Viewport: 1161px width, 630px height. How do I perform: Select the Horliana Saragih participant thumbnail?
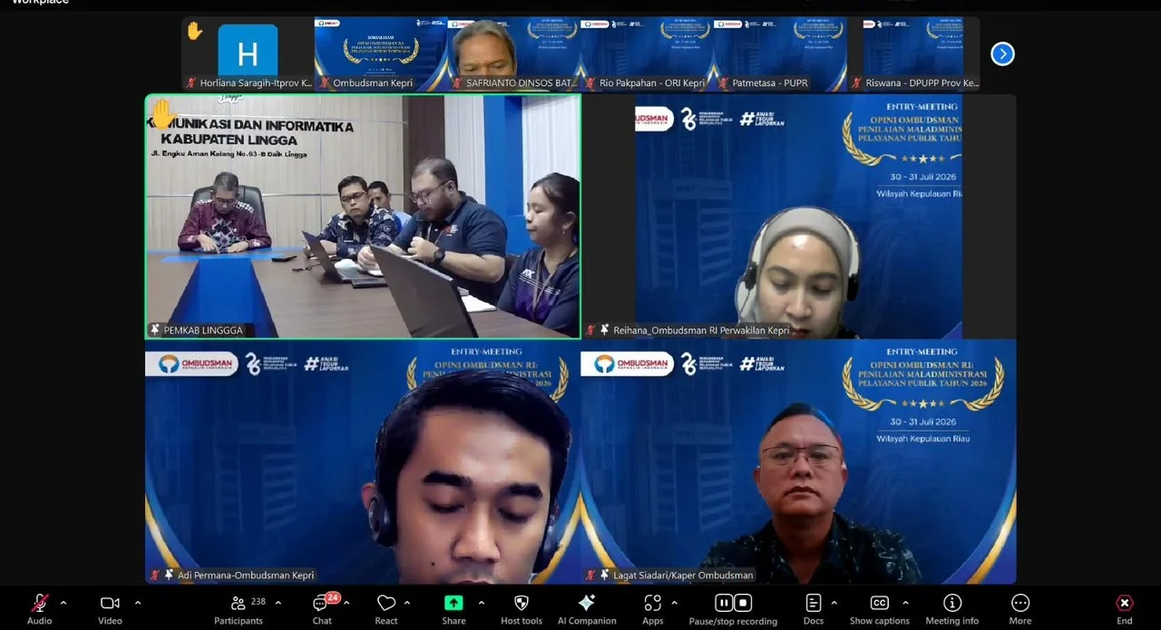click(x=248, y=53)
